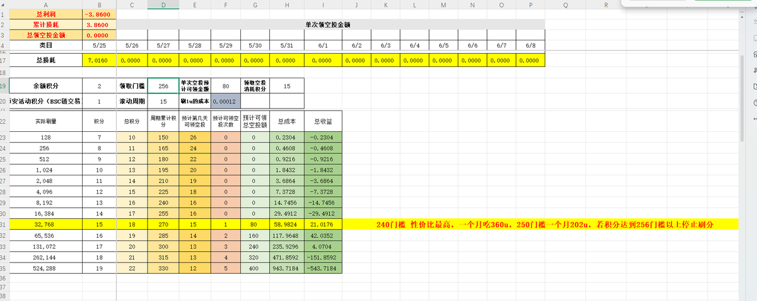Click the 余额积分 label cell
The height and width of the screenshot is (301, 757).
[45, 85]
